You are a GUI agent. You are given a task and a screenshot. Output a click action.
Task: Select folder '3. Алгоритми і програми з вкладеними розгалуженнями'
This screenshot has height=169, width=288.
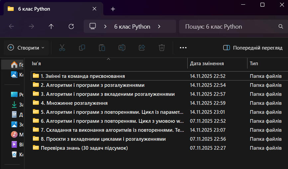click(159, 94)
